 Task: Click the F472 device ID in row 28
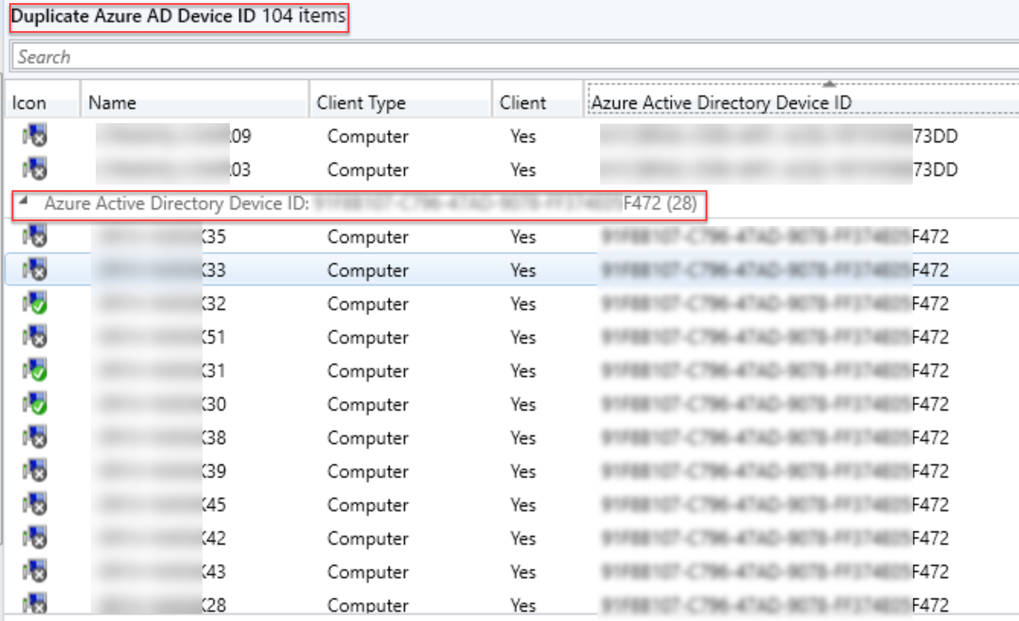775,605
